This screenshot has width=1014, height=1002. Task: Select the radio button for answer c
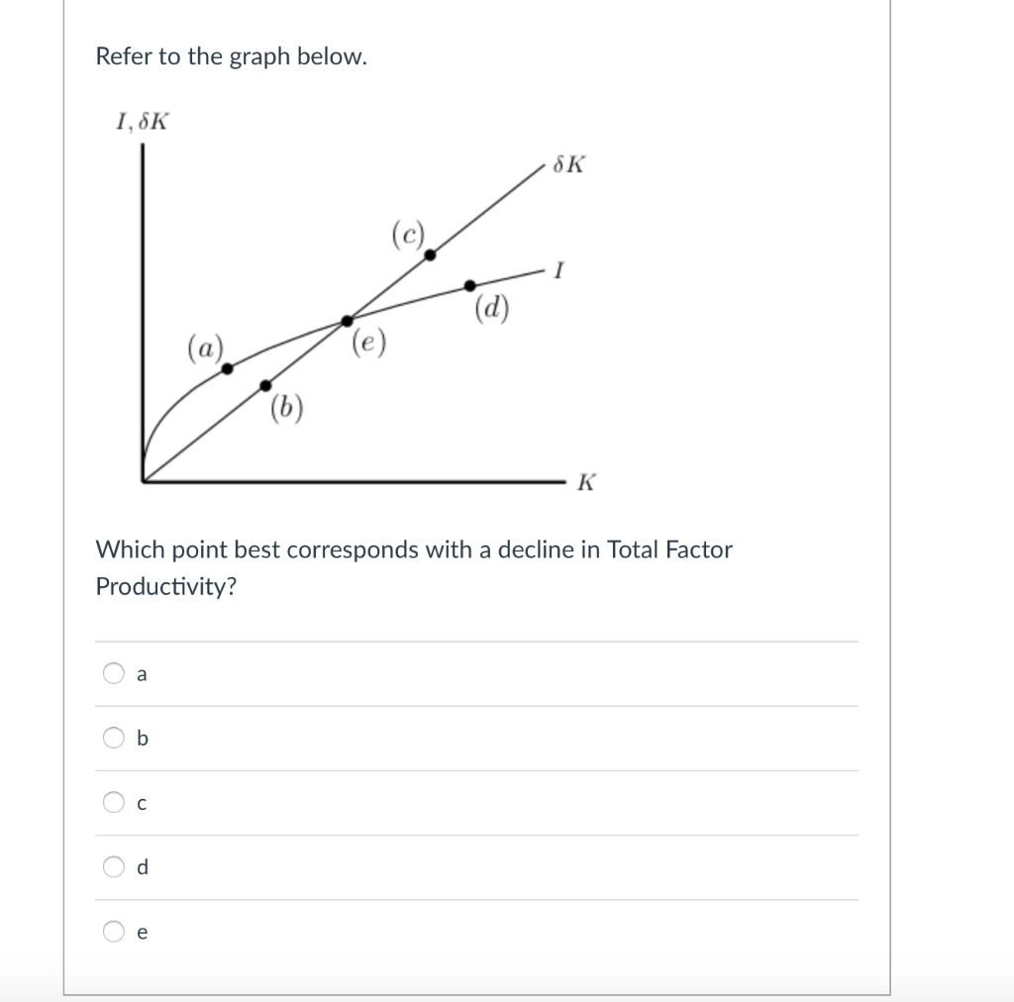tap(113, 802)
